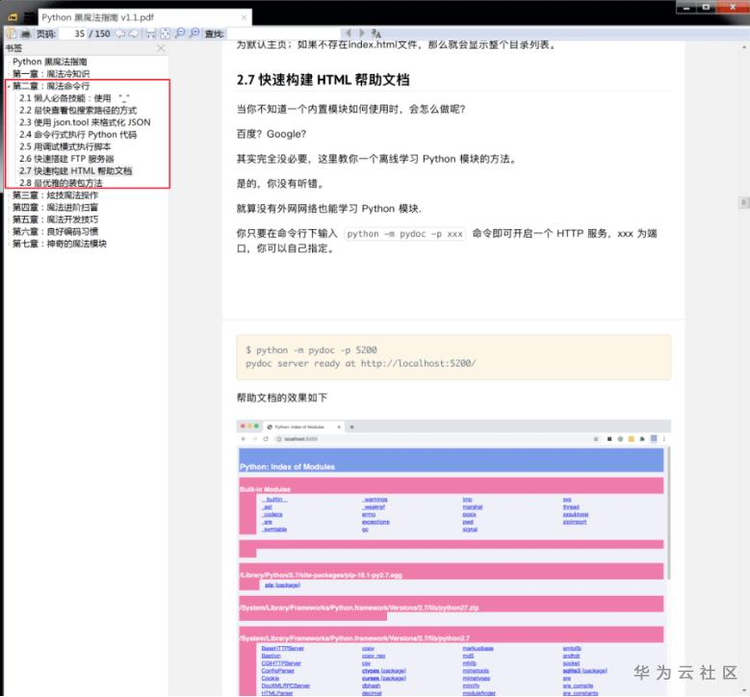Open bookmark 第七章：神奇的魔法模块
Image resolution: width=750 pixels, height=697 pixels.
click(60, 244)
